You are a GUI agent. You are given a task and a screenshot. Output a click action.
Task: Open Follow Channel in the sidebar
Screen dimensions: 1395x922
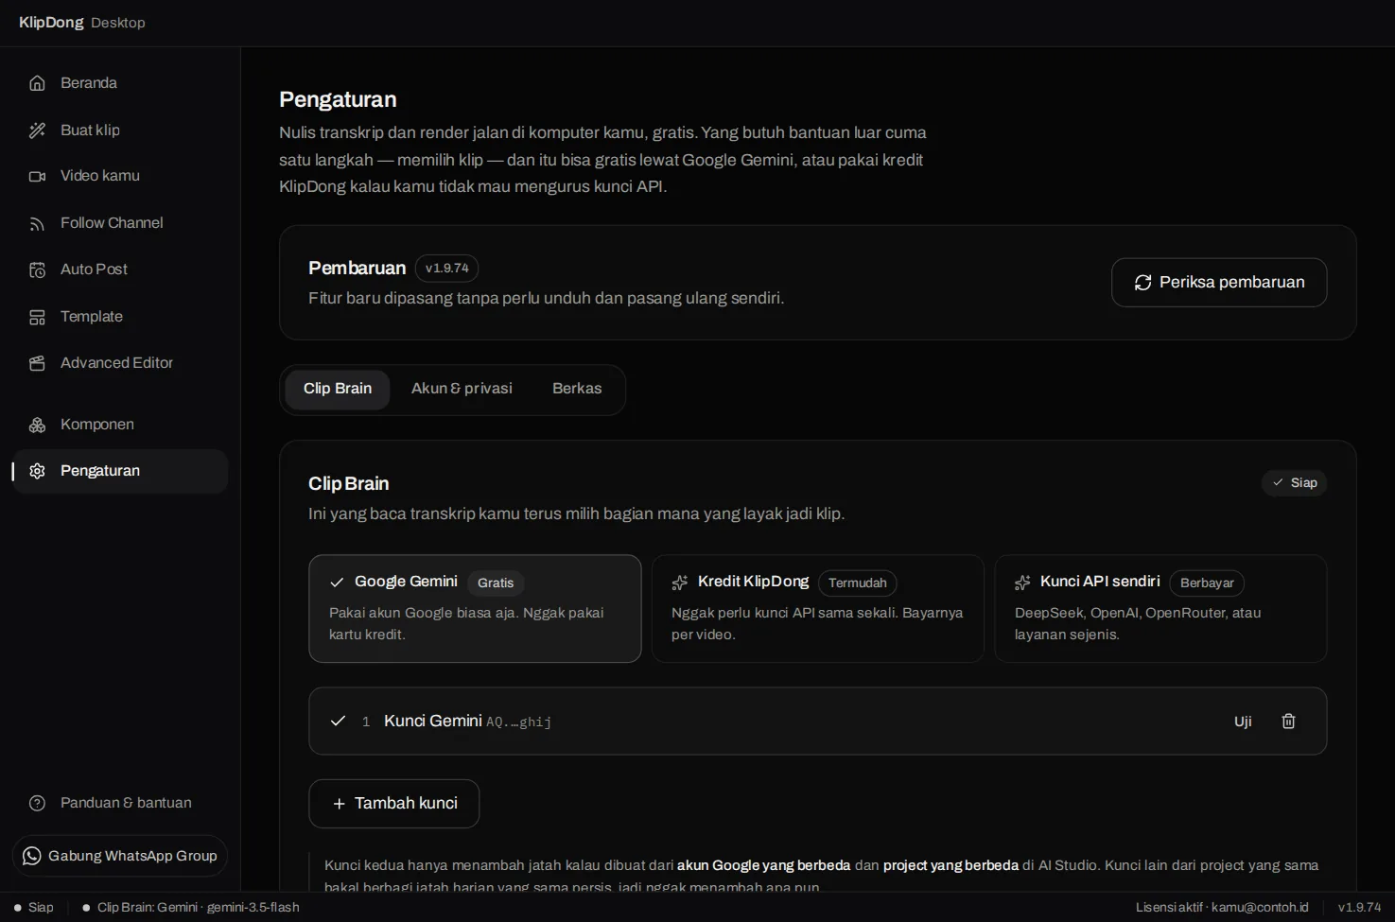pos(120,223)
